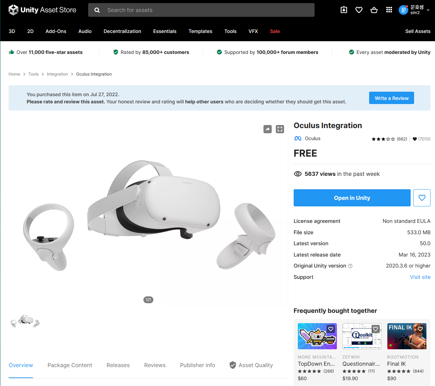Open the 2D category menu
Viewport: 435px width, 386px height.
[31, 31]
